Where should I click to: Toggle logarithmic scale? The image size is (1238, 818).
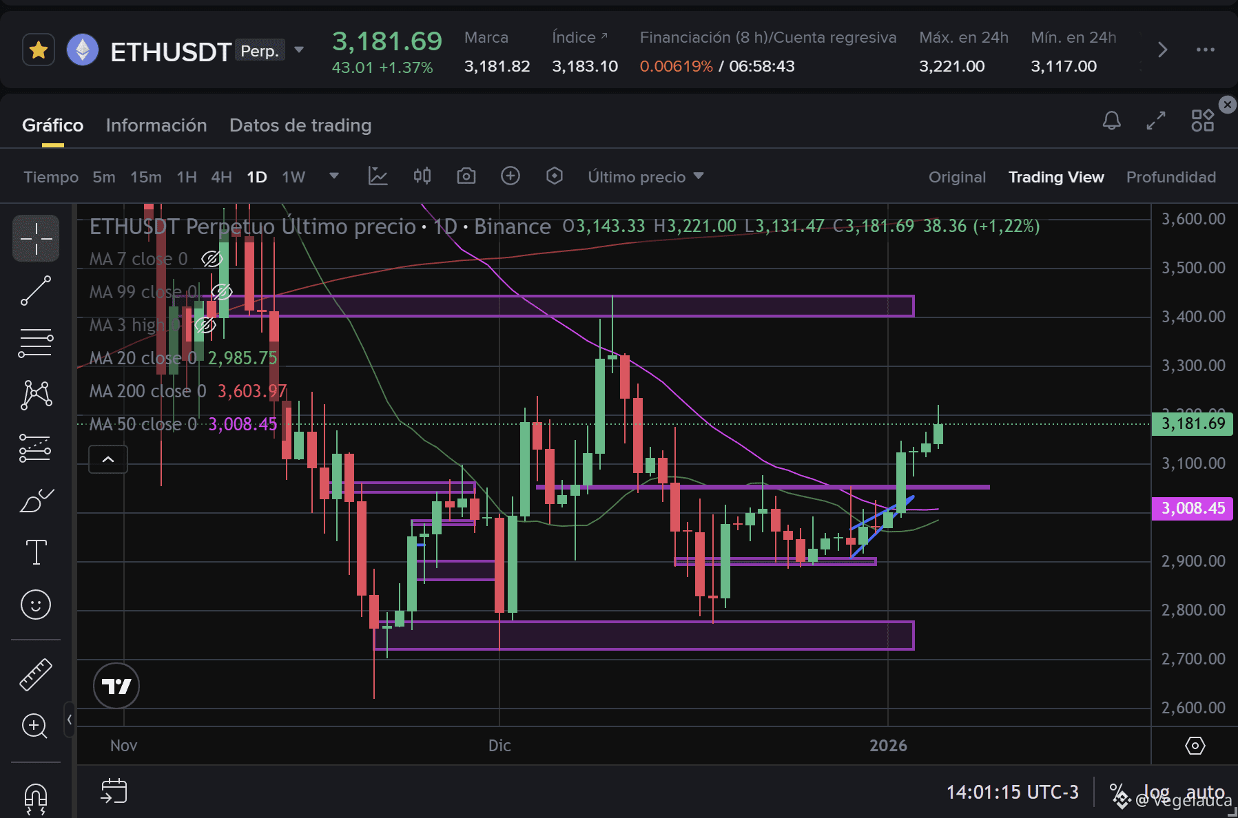[x=1157, y=792]
